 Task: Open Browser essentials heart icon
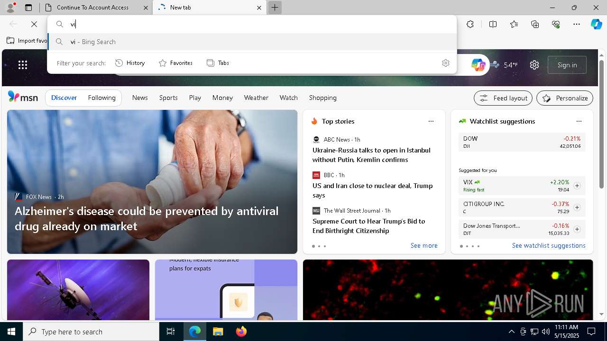click(x=556, y=24)
